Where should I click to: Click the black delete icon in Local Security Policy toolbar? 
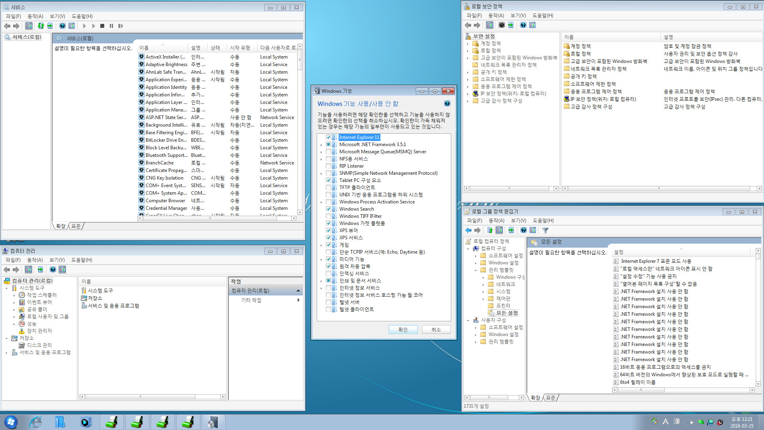502,25
